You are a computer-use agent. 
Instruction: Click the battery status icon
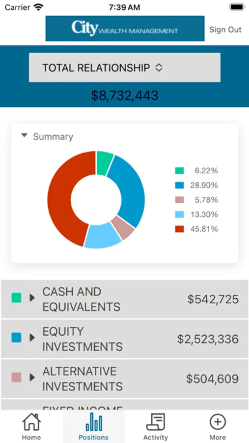click(x=237, y=7)
